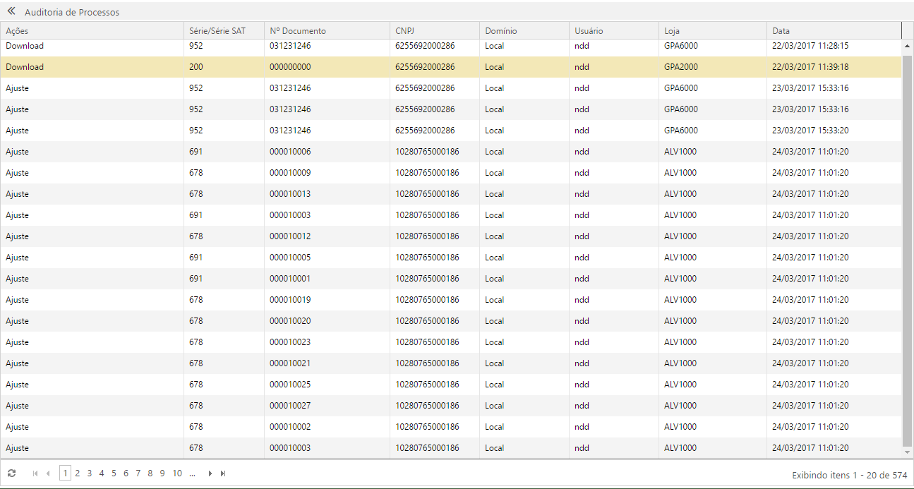914x489 pixels.
Task: Go to previous page arrow
Action: click(x=48, y=473)
